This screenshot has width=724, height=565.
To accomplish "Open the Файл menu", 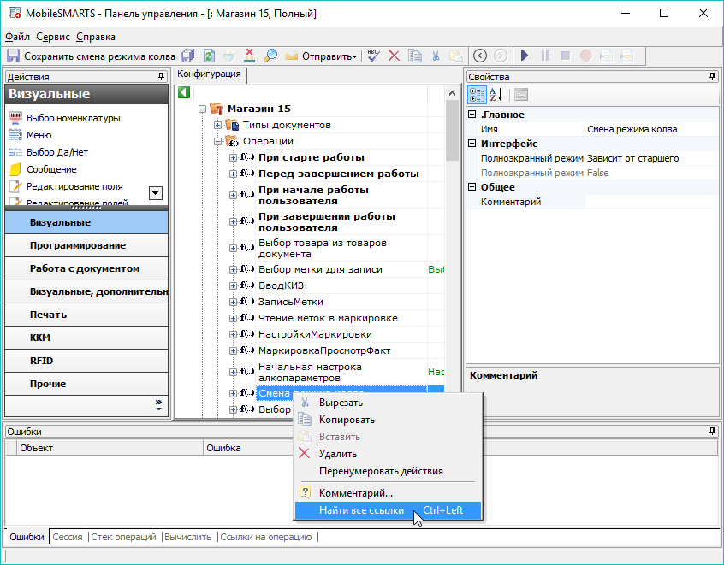I will point(17,37).
